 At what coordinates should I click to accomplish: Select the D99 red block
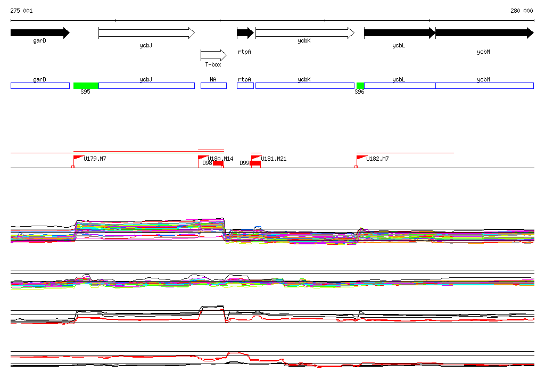(x=255, y=163)
